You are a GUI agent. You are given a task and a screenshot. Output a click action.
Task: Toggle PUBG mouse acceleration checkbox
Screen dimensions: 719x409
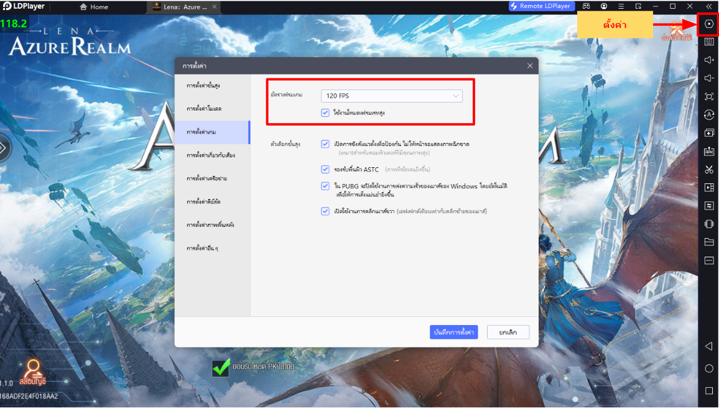tap(325, 186)
